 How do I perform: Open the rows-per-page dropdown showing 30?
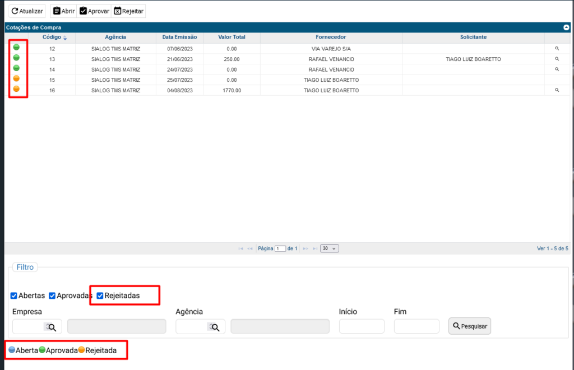(329, 248)
